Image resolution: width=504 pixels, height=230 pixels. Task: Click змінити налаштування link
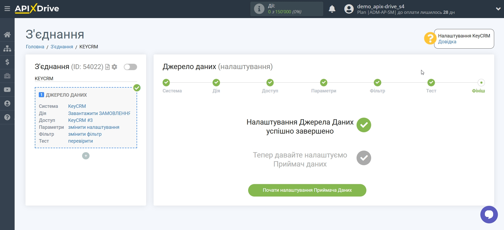(x=94, y=127)
